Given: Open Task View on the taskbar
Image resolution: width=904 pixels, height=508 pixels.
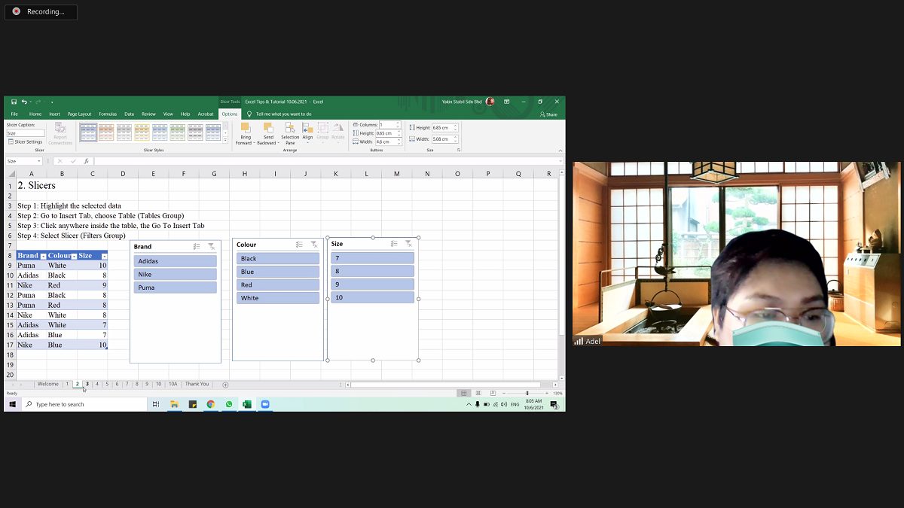Looking at the screenshot, I should 156,404.
